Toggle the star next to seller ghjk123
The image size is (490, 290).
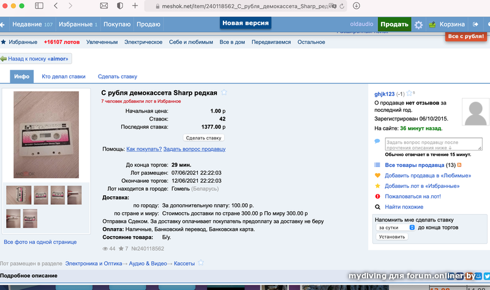(409, 94)
